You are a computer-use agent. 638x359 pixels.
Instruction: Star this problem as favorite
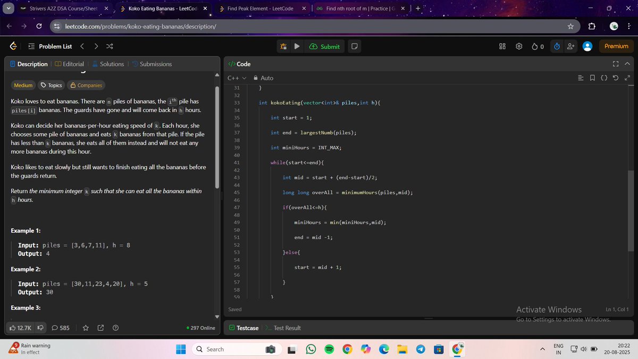(86, 328)
